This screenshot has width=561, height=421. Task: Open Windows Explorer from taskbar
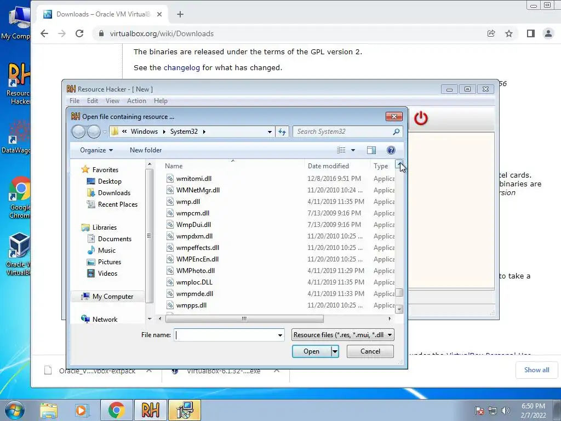(x=49, y=410)
